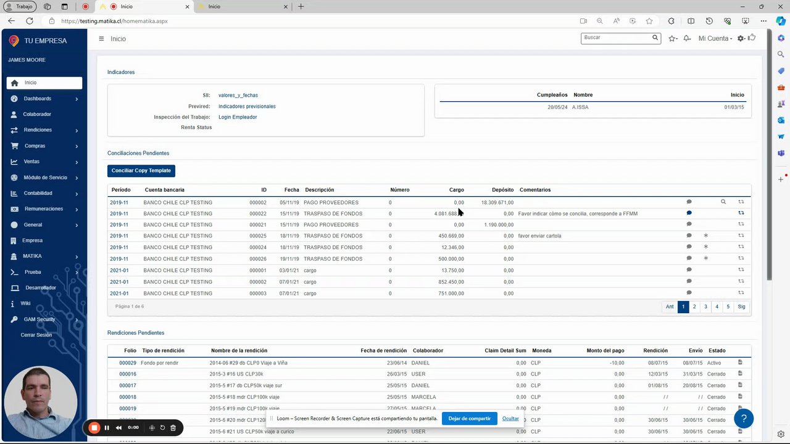Screen dimensions: 790x444
Task: Click the hamburger menu icon beside Inicio
Action: coord(101,39)
